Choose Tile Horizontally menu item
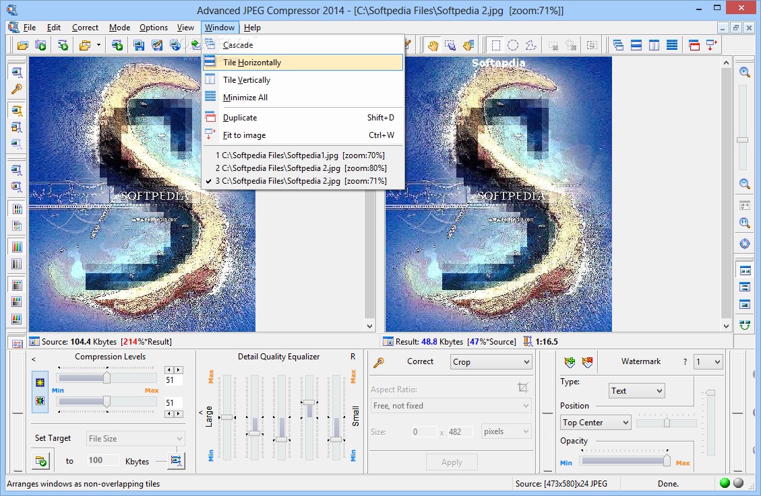 point(303,63)
